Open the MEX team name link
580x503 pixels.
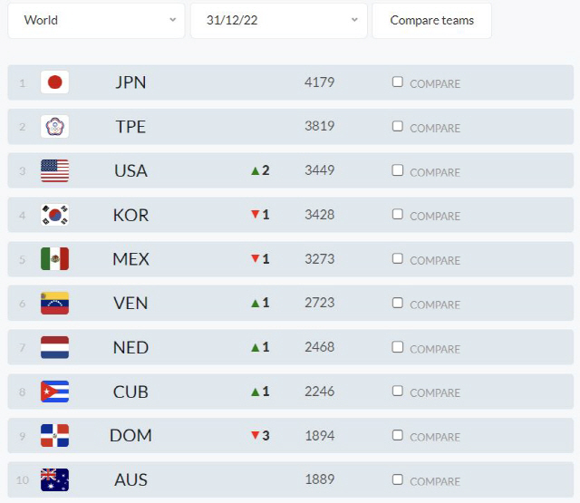[130, 259]
